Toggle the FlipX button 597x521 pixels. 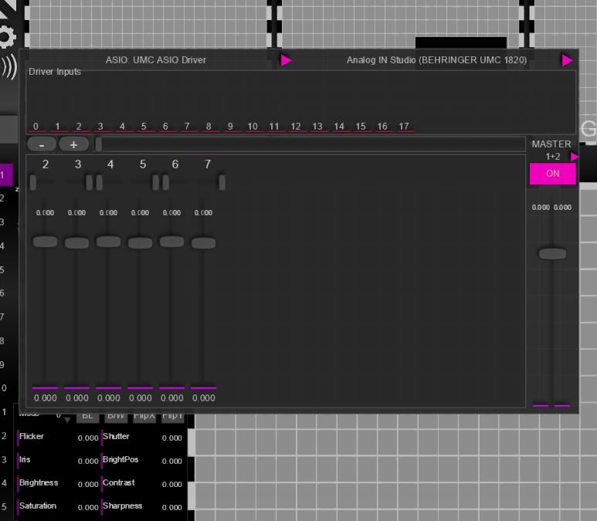144,417
